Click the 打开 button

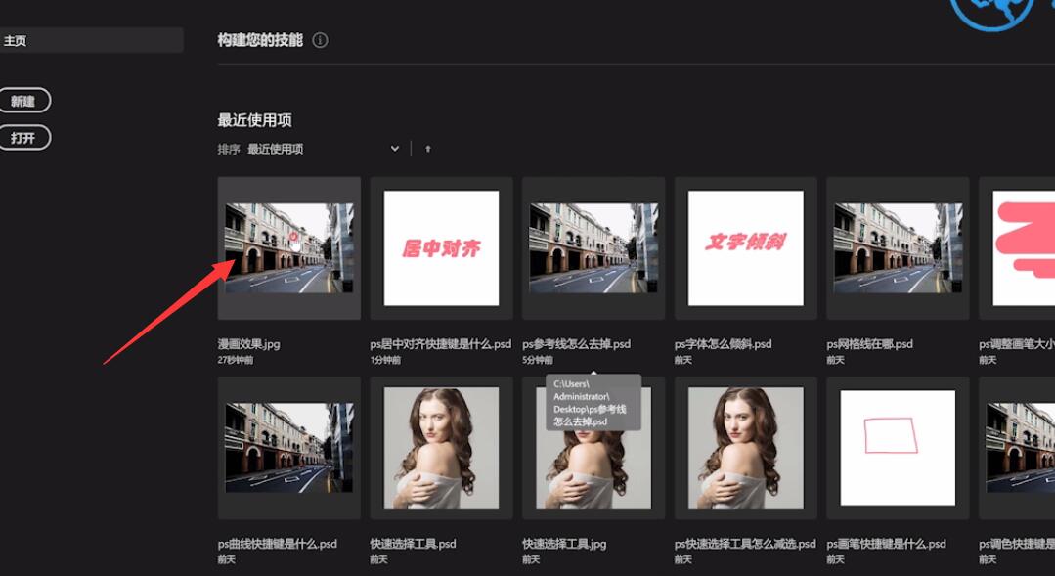24,138
